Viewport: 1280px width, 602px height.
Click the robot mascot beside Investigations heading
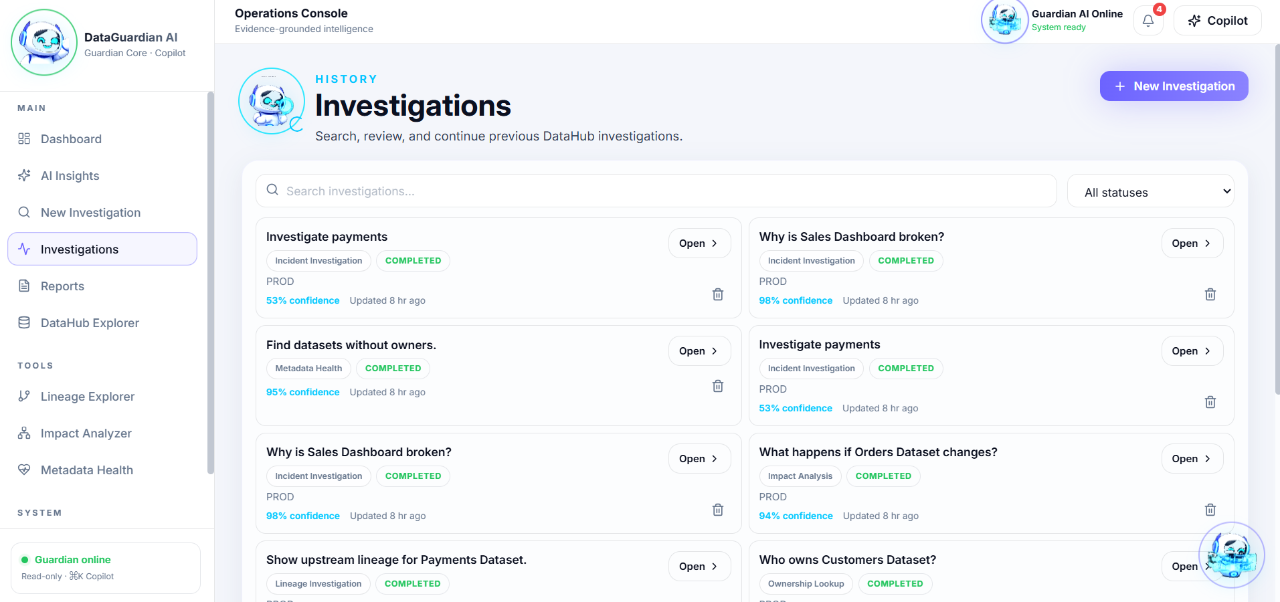(x=272, y=101)
